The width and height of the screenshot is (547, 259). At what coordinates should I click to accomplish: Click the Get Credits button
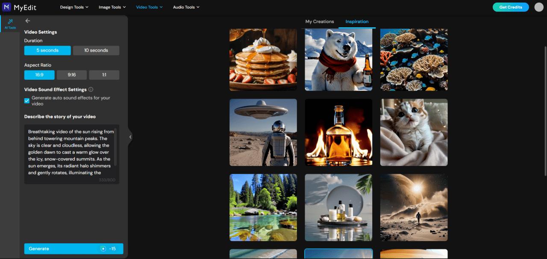[x=510, y=7]
